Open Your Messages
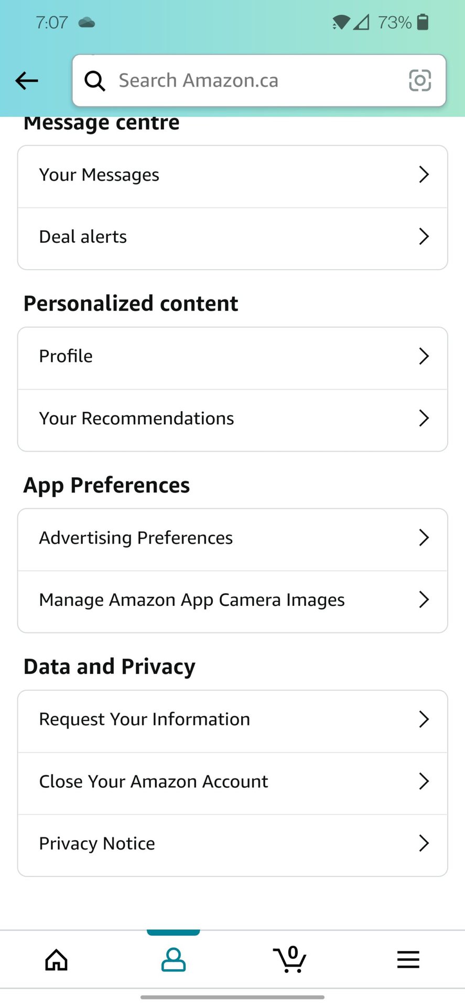 tap(232, 175)
